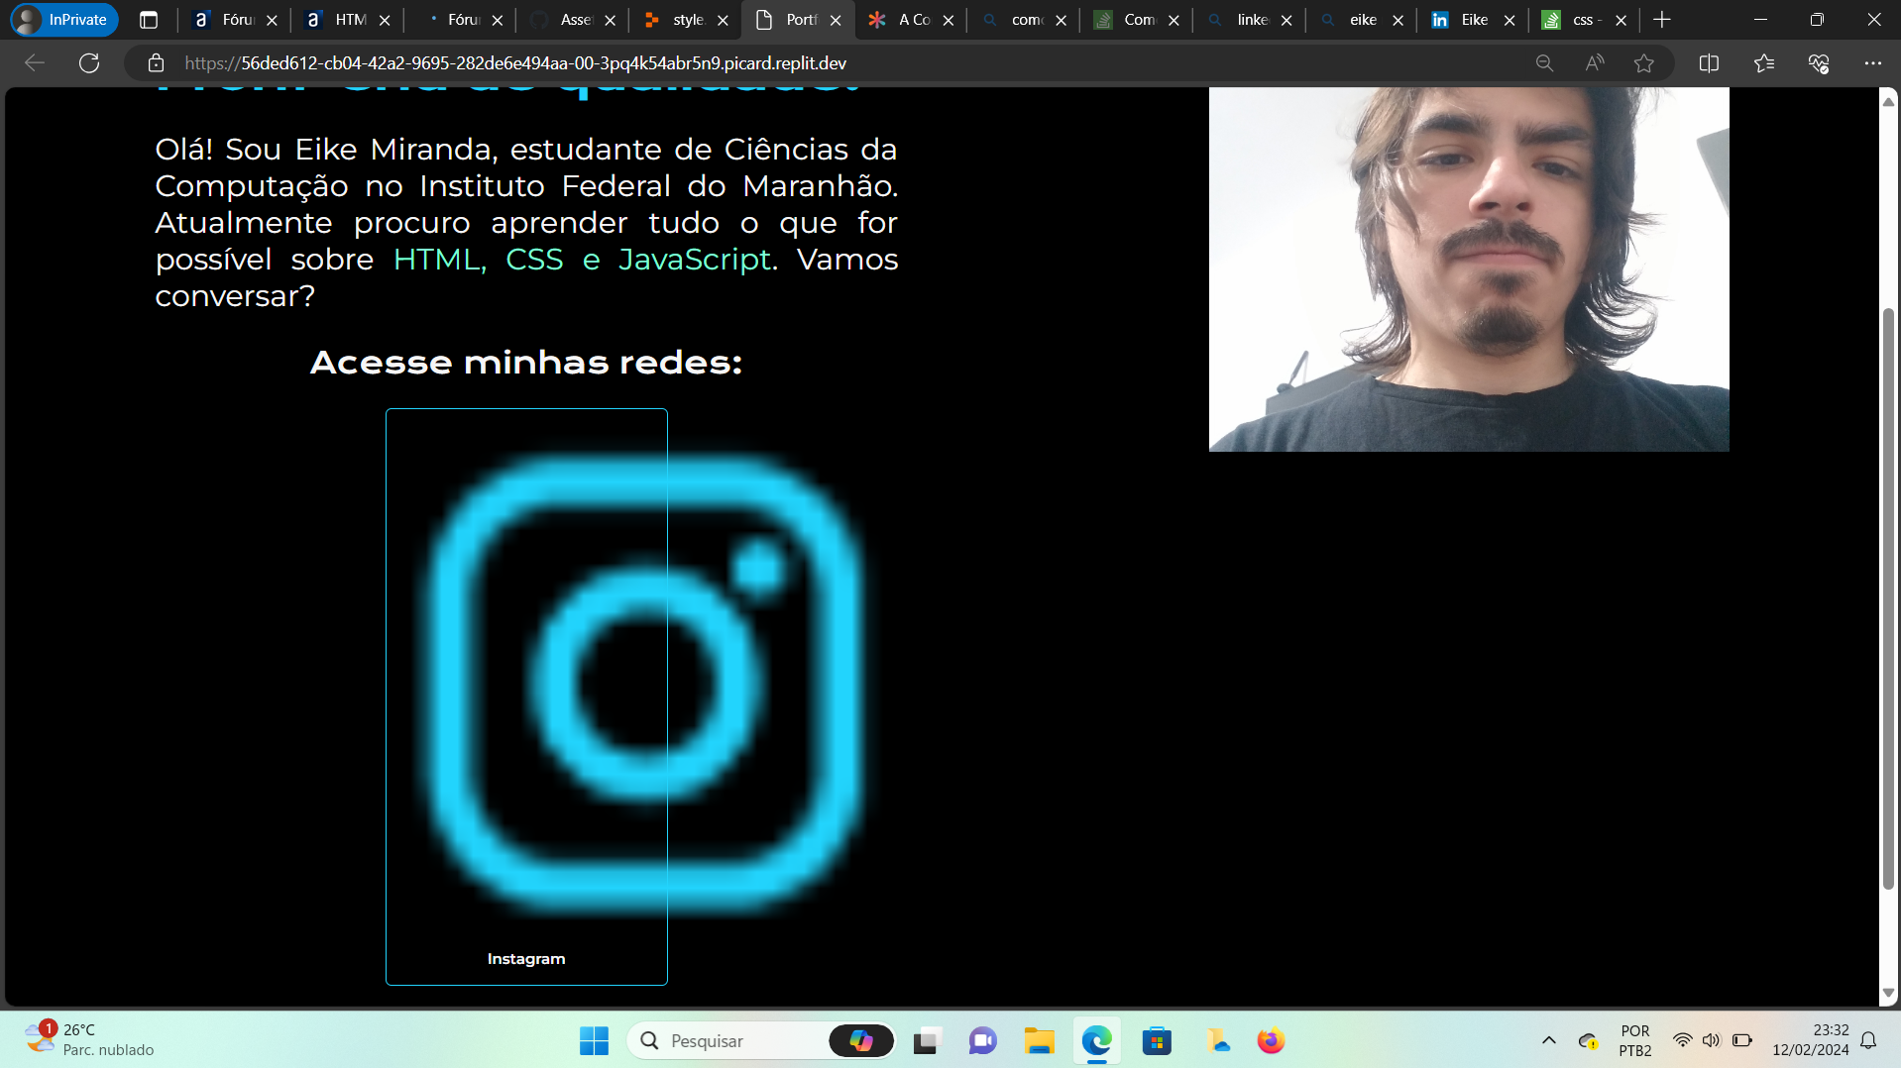Open Firefox from the taskbar
This screenshot has width=1901, height=1068.
tap(1271, 1041)
